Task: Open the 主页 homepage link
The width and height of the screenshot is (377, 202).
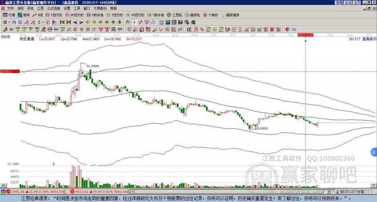Action: tap(357, 3)
